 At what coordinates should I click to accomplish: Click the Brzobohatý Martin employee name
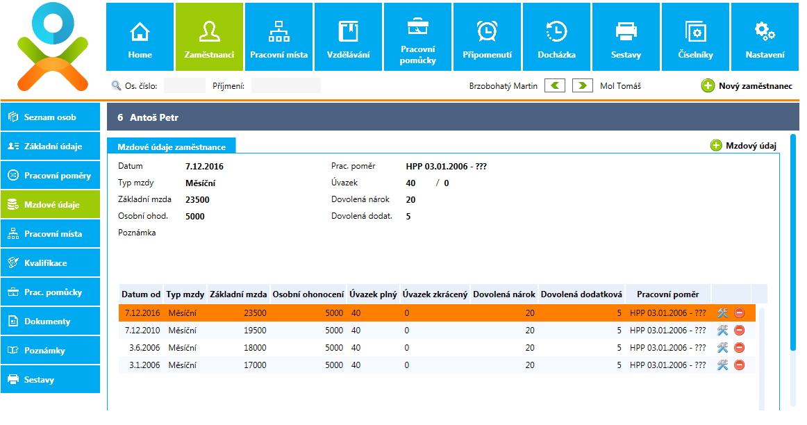[503, 86]
